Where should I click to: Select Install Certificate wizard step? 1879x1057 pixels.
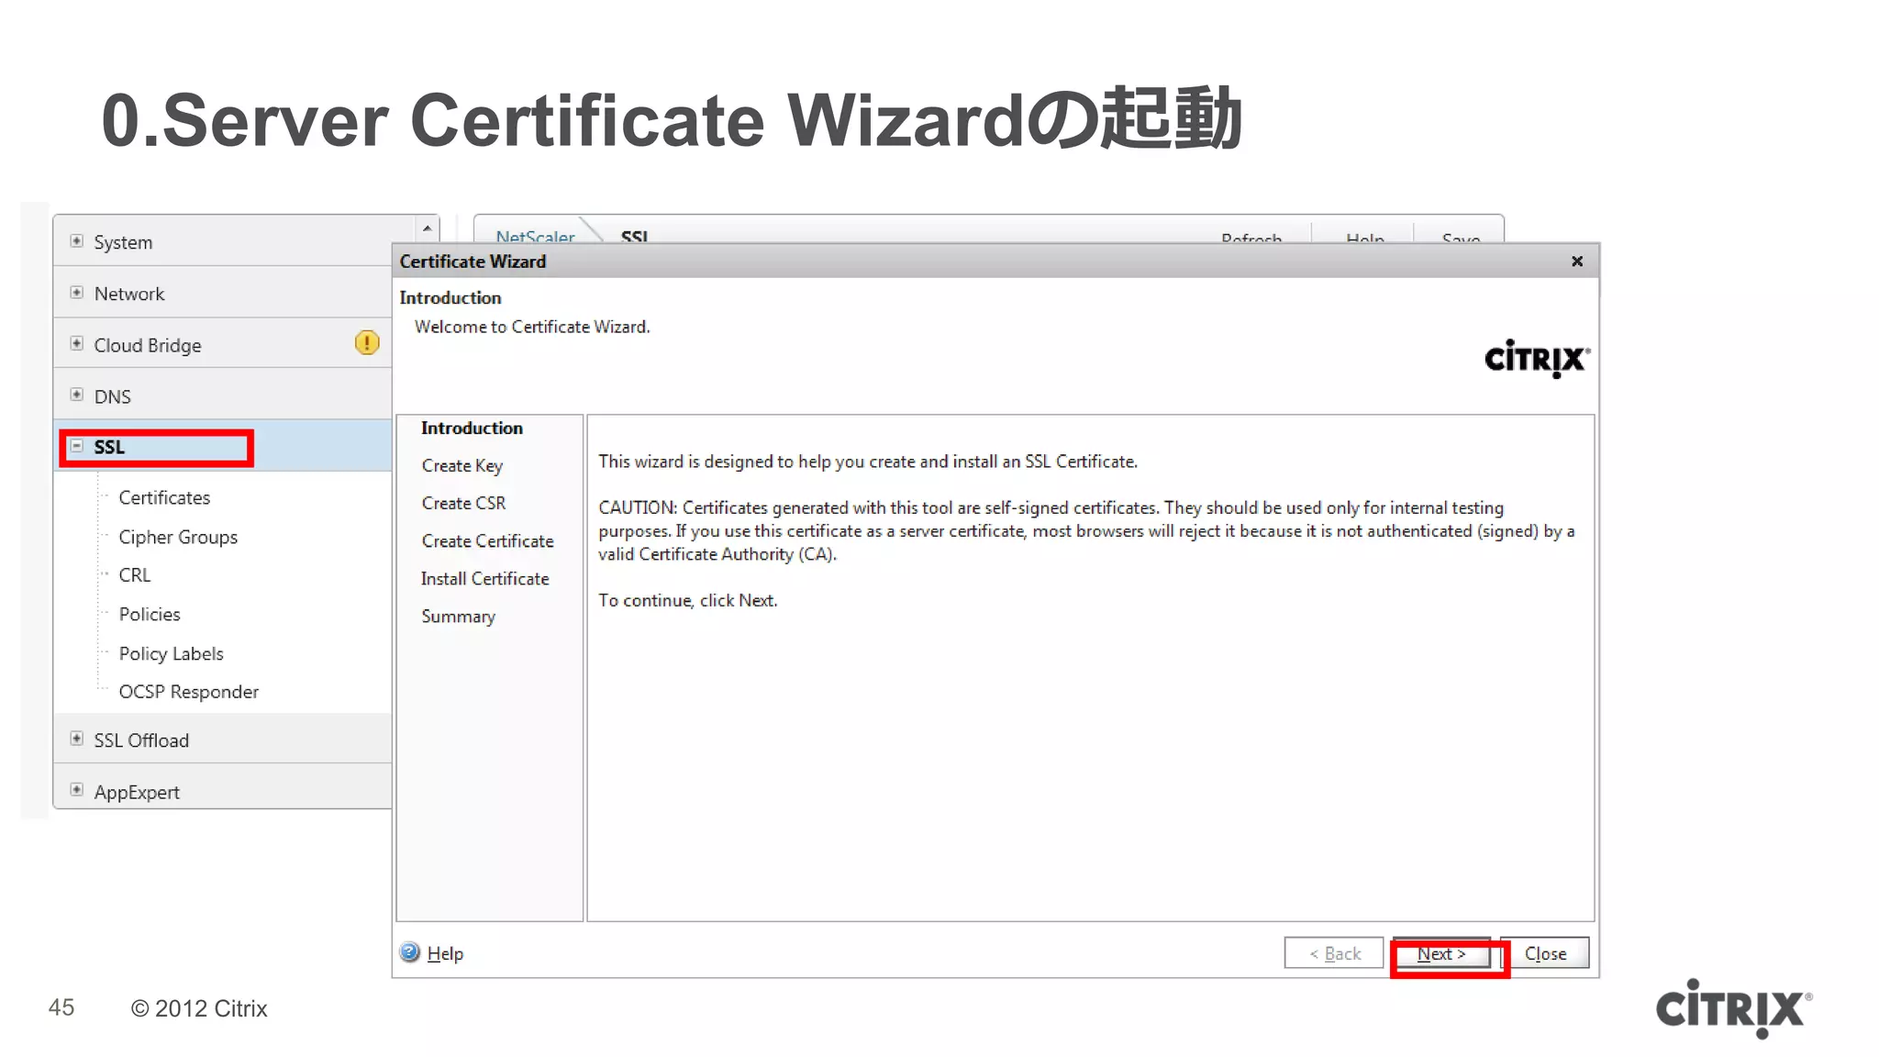tap(484, 578)
